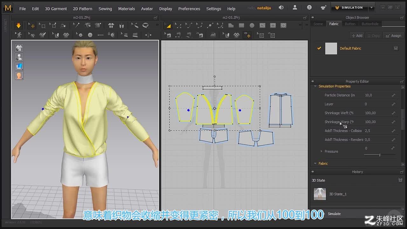
Task: Expand the Fabric section in Property Editor
Action: (x=315, y=163)
